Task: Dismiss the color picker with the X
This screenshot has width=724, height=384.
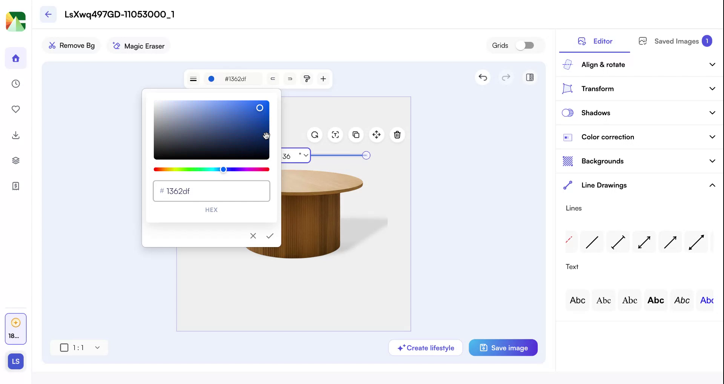Action: [x=253, y=236]
